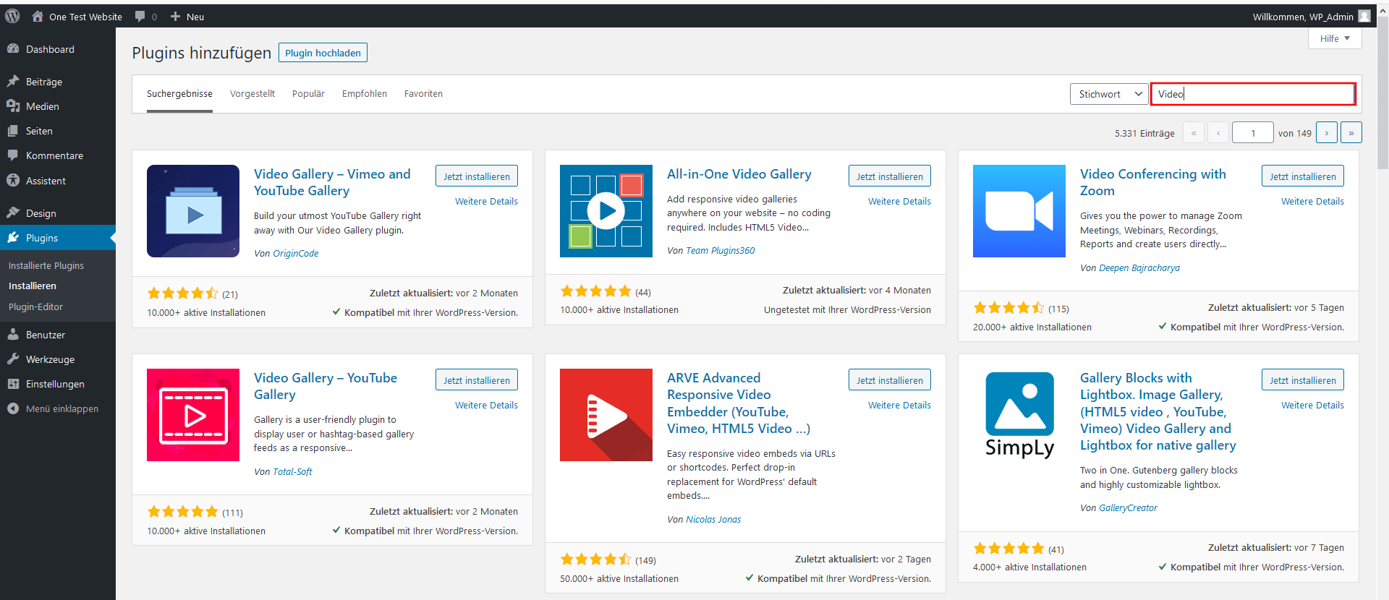
Task: Expand the Hilfe help panel
Action: click(1335, 38)
